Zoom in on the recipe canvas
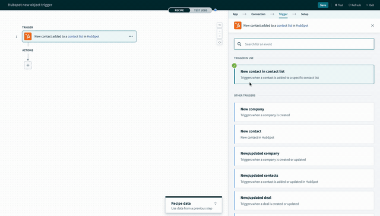This screenshot has height=216, width=380. tap(219, 31)
